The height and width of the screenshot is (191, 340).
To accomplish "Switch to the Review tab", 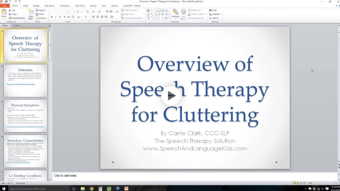I will click(93, 6).
